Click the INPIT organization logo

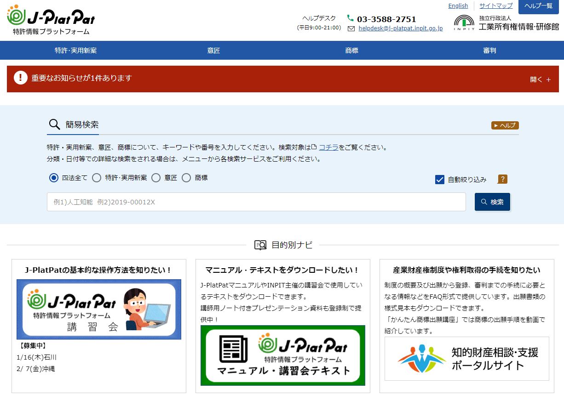pos(464,23)
